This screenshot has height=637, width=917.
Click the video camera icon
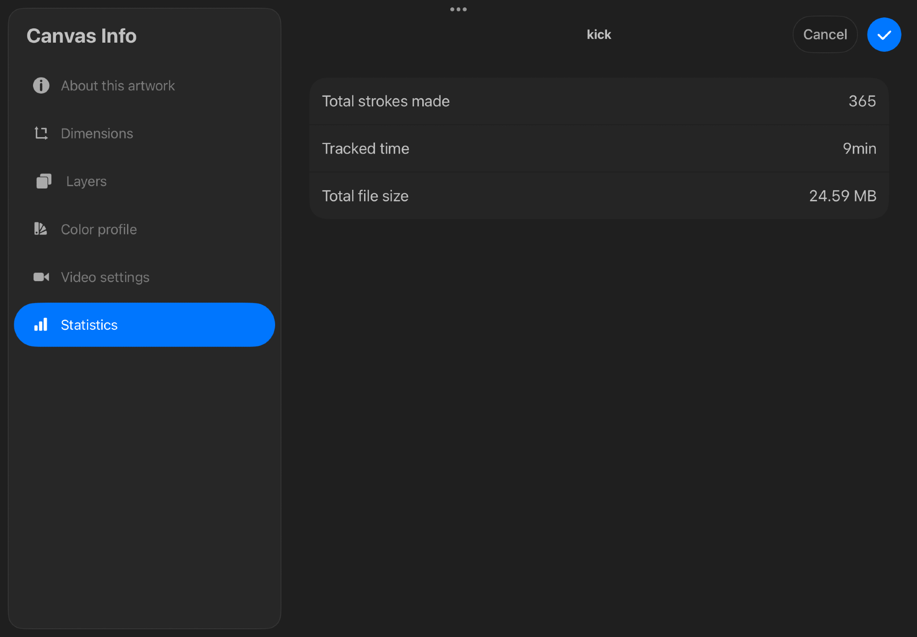[41, 277]
